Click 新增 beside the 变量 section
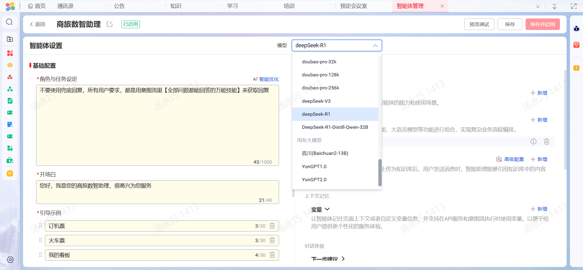This screenshot has width=583, height=270. pos(539,209)
